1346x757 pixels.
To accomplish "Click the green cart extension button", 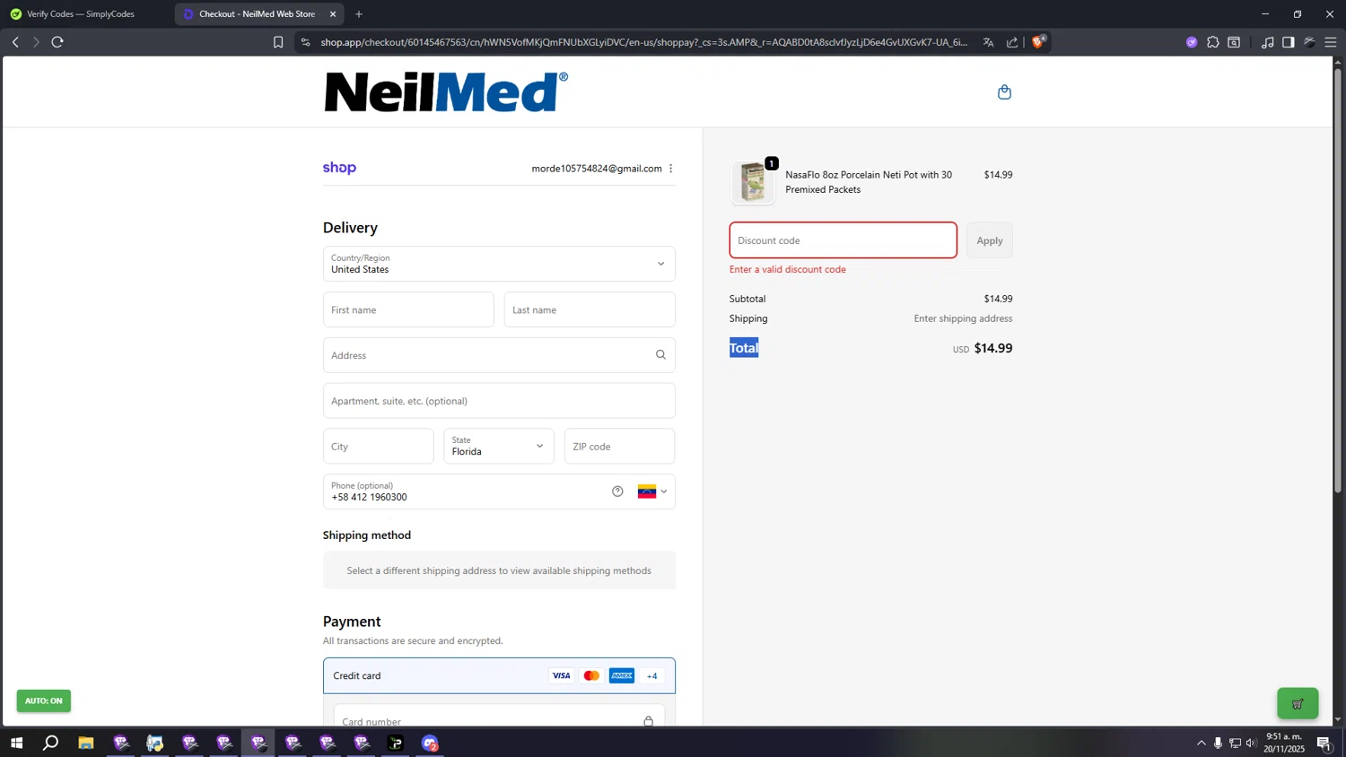I will [x=1298, y=703].
